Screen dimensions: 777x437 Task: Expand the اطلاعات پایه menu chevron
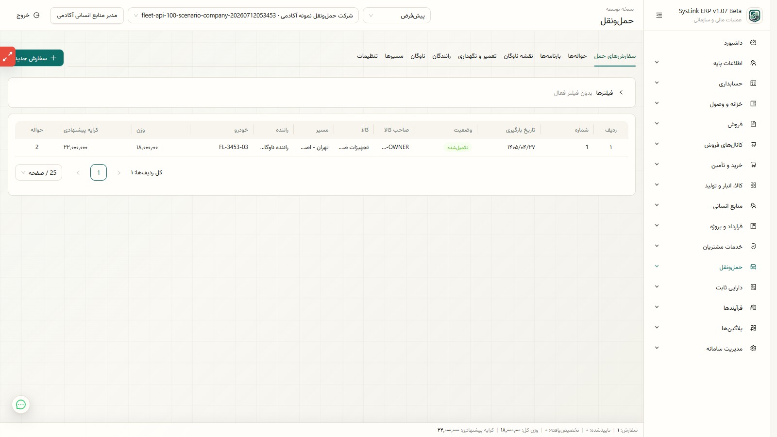(x=657, y=63)
